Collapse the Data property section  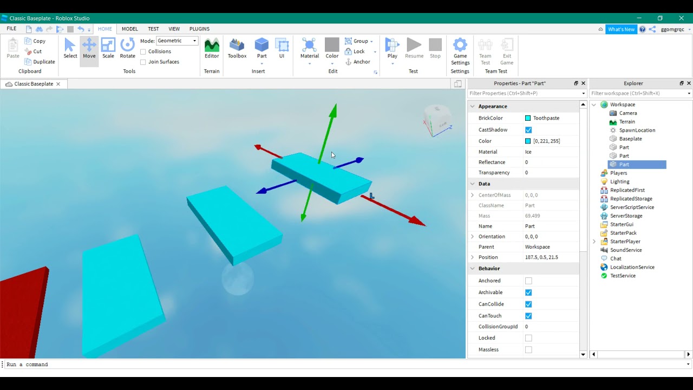tap(472, 184)
